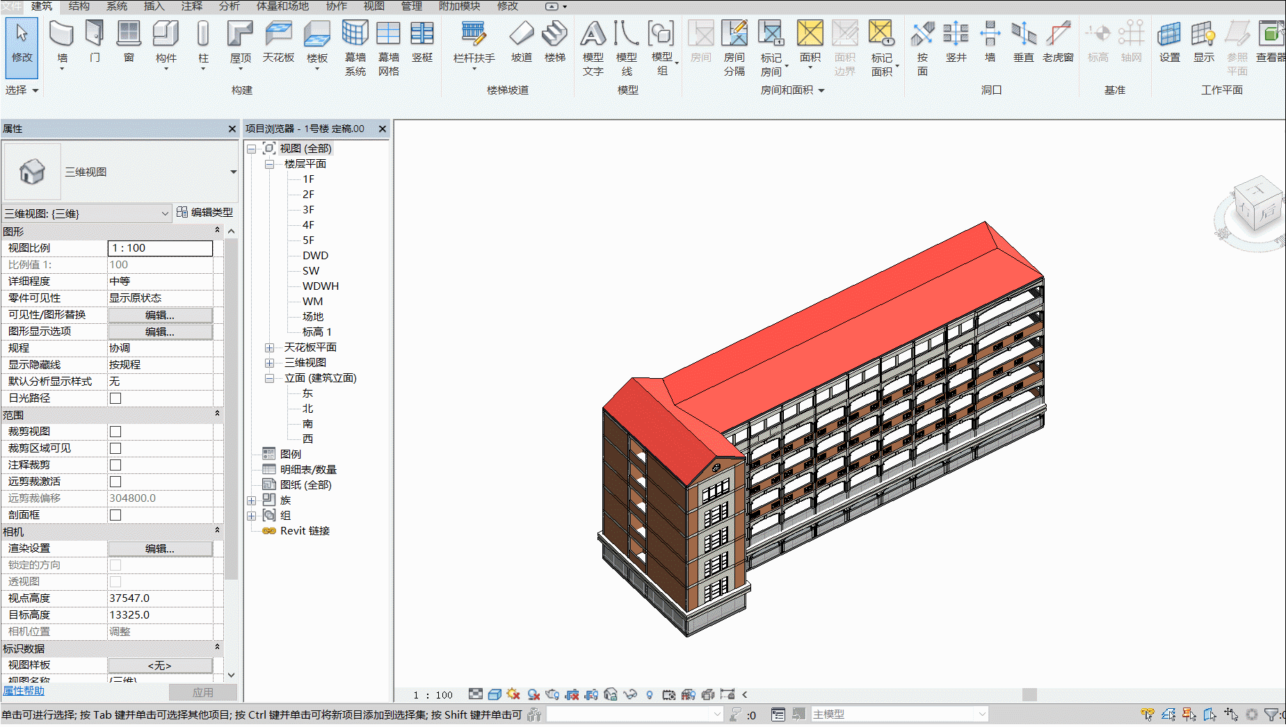
Task: Enable the 裁剪视图 checkbox
Action: (x=115, y=432)
